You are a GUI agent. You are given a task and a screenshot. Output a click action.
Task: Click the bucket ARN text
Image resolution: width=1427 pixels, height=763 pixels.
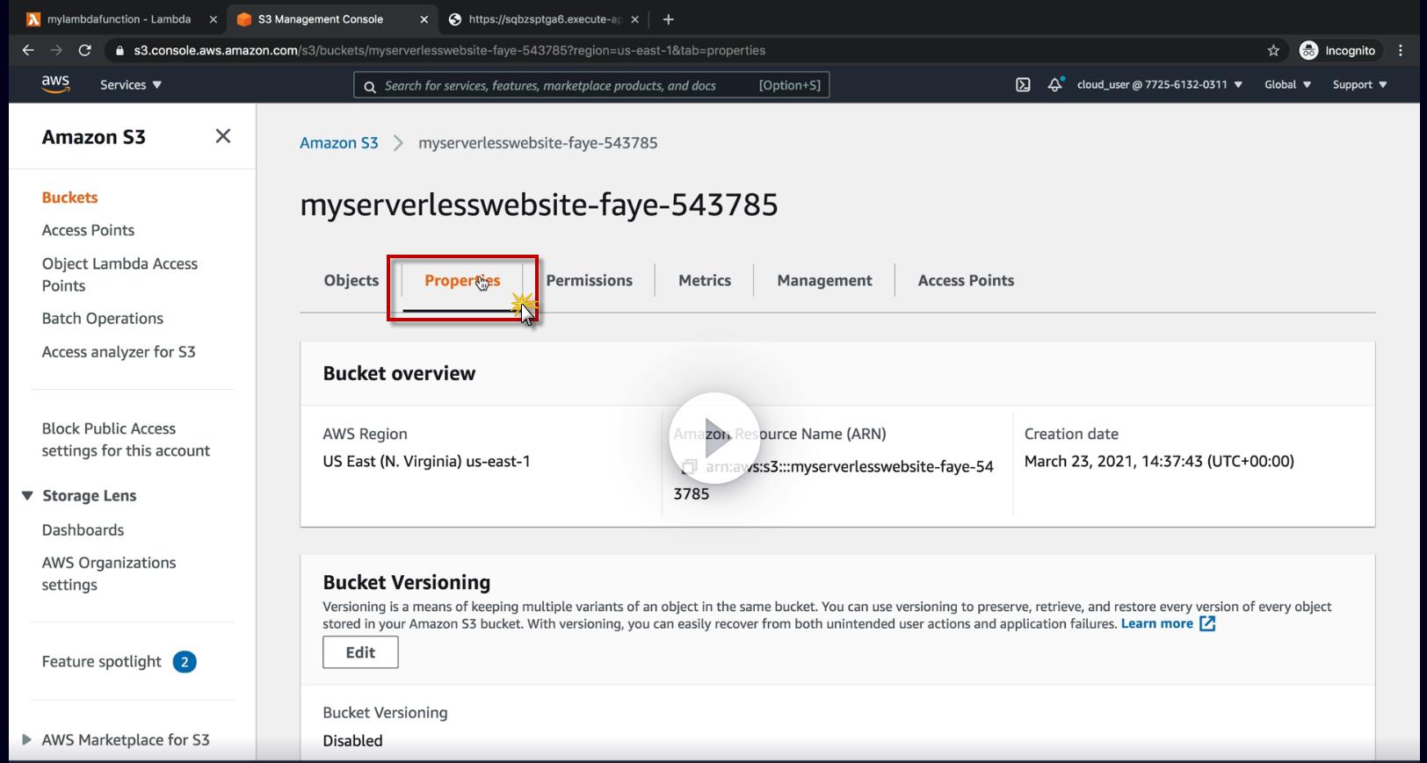coord(834,479)
